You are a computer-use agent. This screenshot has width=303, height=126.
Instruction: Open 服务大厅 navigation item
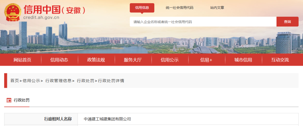point(133,60)
